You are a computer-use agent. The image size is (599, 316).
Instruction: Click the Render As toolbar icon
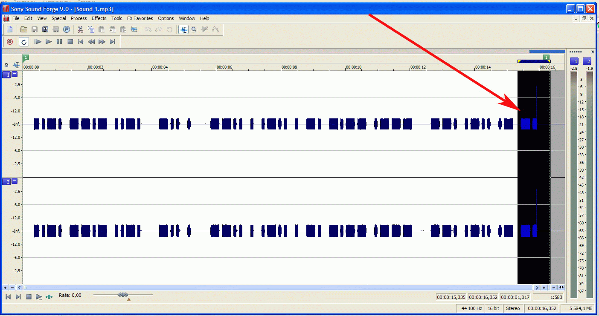click(56, 29)
